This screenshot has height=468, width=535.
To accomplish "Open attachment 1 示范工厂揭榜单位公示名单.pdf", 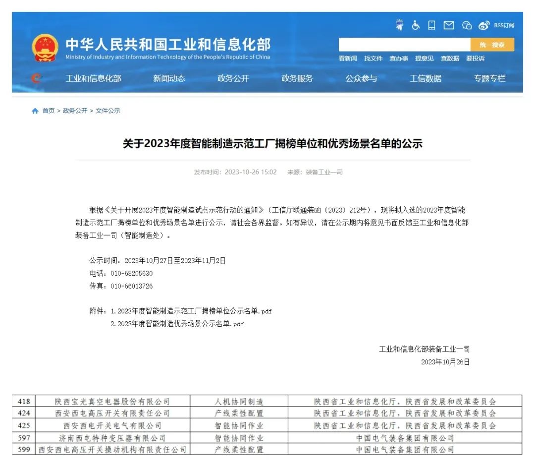I will coord(191,311).
